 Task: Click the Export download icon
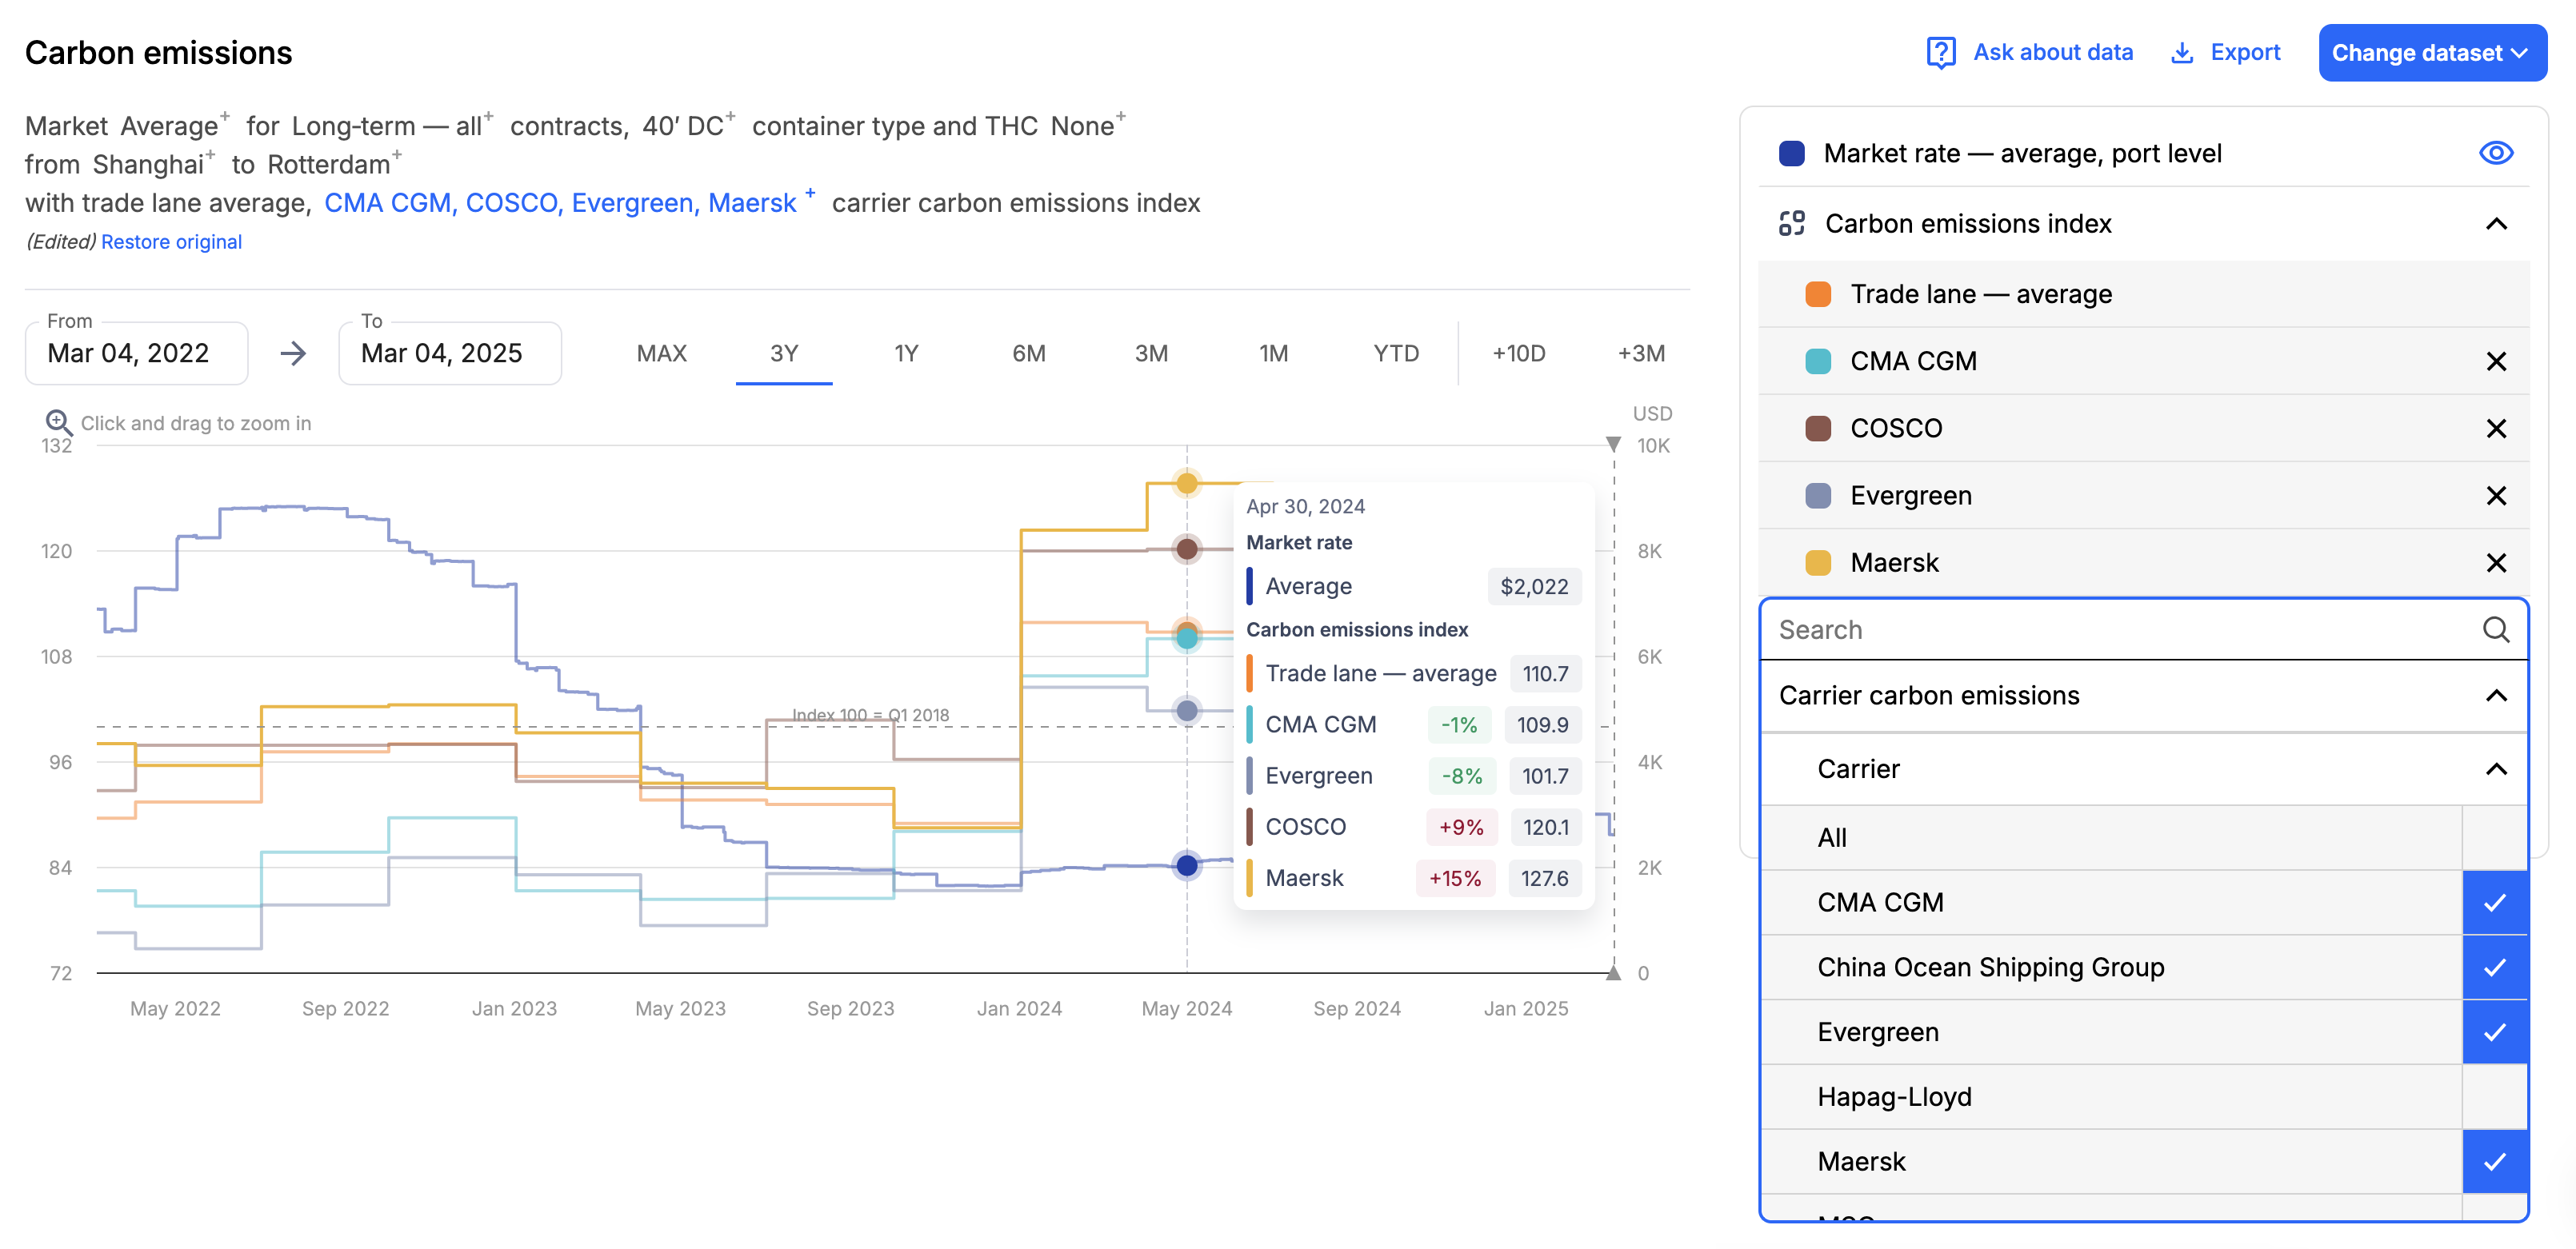(2182, 53)
